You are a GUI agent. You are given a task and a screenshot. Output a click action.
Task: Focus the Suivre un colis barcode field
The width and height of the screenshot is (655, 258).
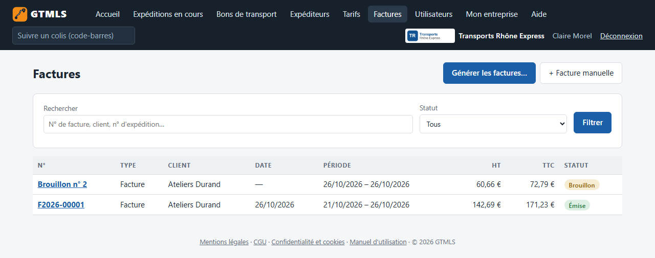(x=74, y=36)
